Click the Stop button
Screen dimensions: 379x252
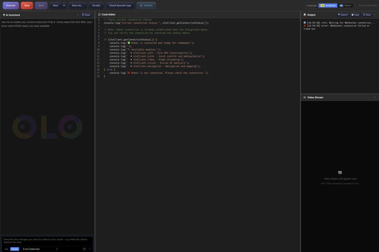click(x=27, y=5)
